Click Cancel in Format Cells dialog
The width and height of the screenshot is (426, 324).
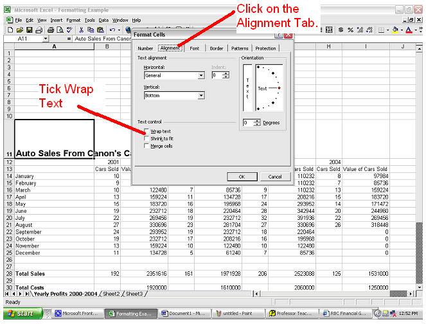click(x=274, y=177)
